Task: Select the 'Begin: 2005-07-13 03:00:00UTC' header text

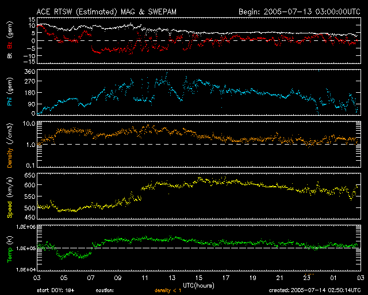Action: coord(300,12)
